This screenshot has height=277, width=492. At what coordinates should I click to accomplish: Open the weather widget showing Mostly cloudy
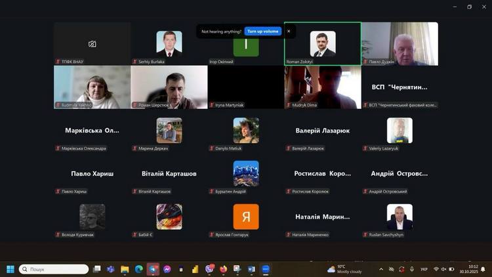coord(344,269)
